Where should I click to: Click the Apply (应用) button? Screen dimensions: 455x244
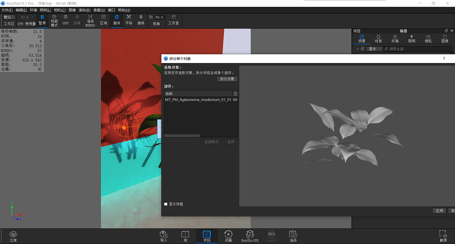pyautogui.click(x=439, y=211)
